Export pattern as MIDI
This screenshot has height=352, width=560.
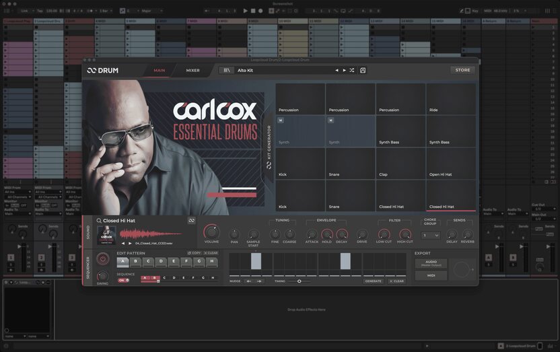(x=431, y=275)
